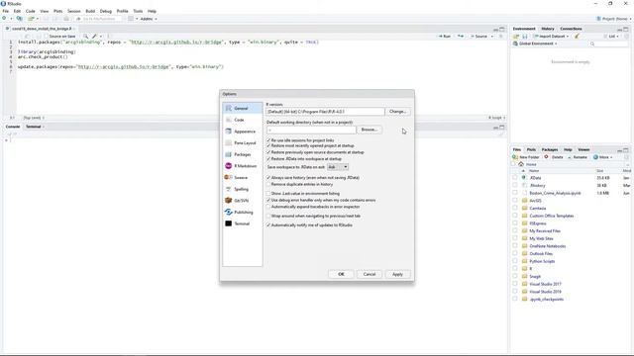
Task: Click the clear objects broom icon
Action: click(578, 37)
